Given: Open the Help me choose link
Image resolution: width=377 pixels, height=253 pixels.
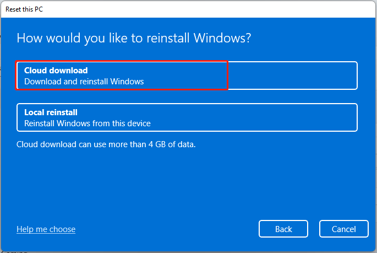Looking at the screenshot, I should click(46, 229).
